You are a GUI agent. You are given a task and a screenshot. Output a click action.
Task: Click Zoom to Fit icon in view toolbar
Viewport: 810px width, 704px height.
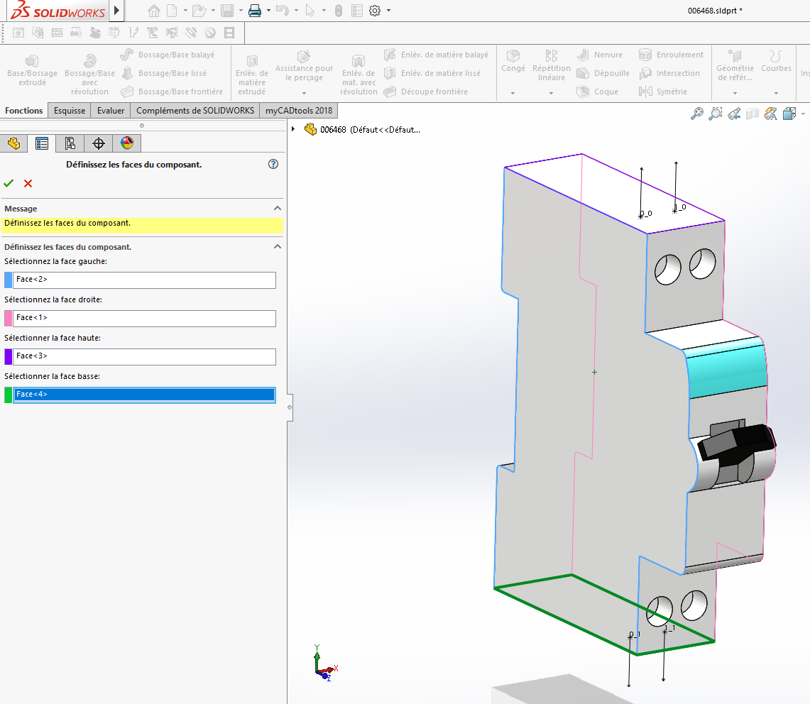697,114
